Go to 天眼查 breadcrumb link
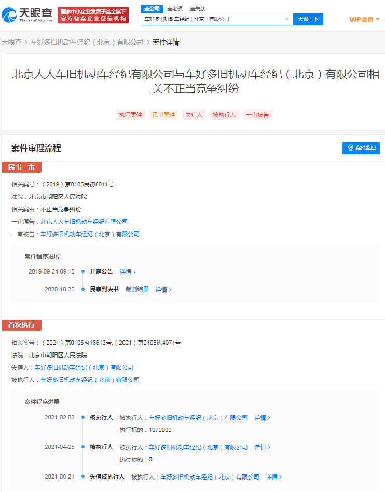Screen dimensions: 385x492 coord(11,42)
